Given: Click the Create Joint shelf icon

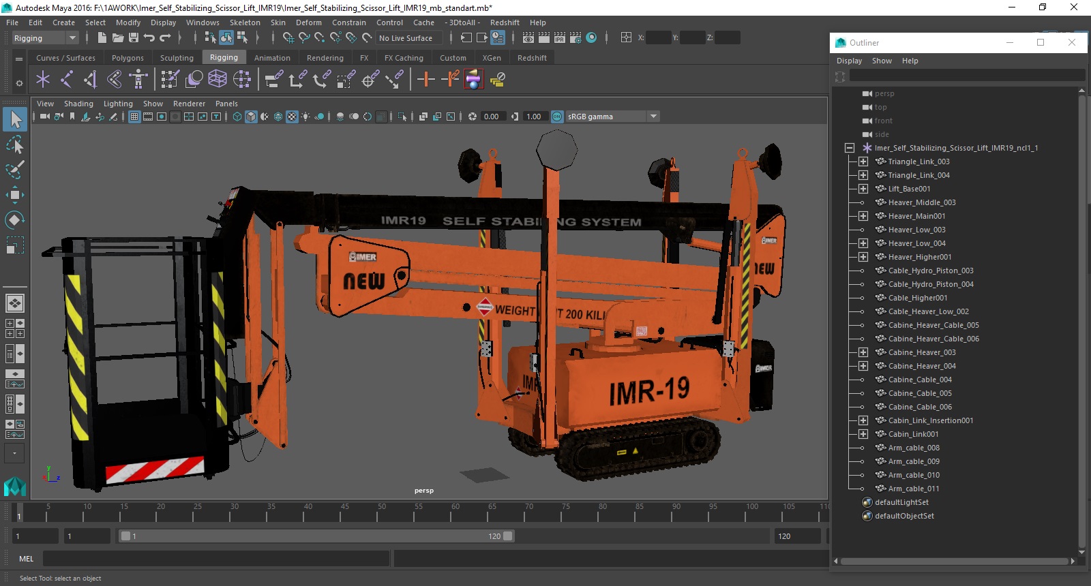Looking at the screenshot, I should 67,80.
